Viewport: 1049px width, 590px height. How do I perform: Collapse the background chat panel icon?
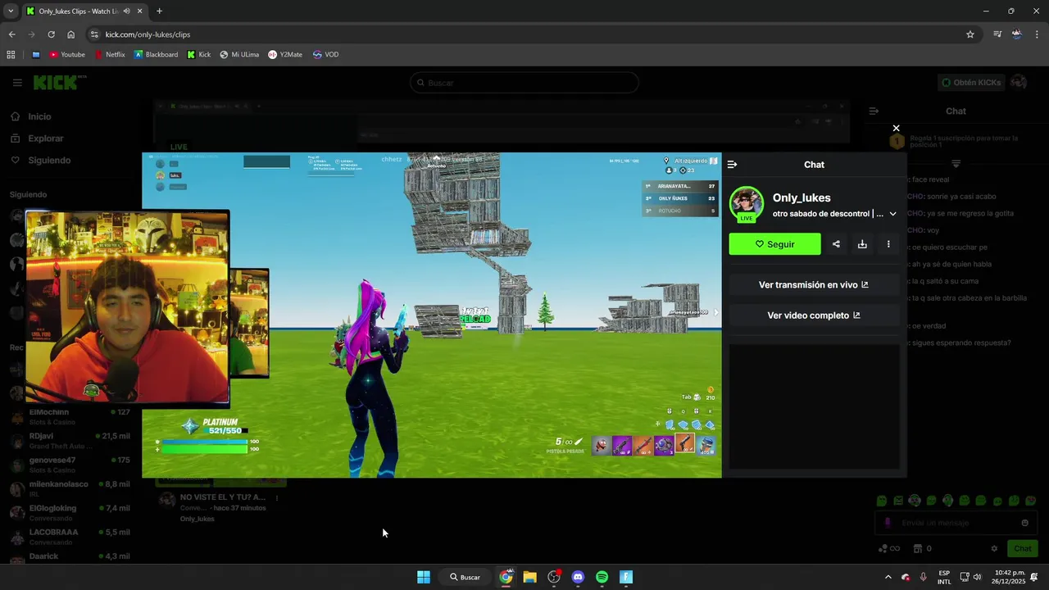(874, 111)
